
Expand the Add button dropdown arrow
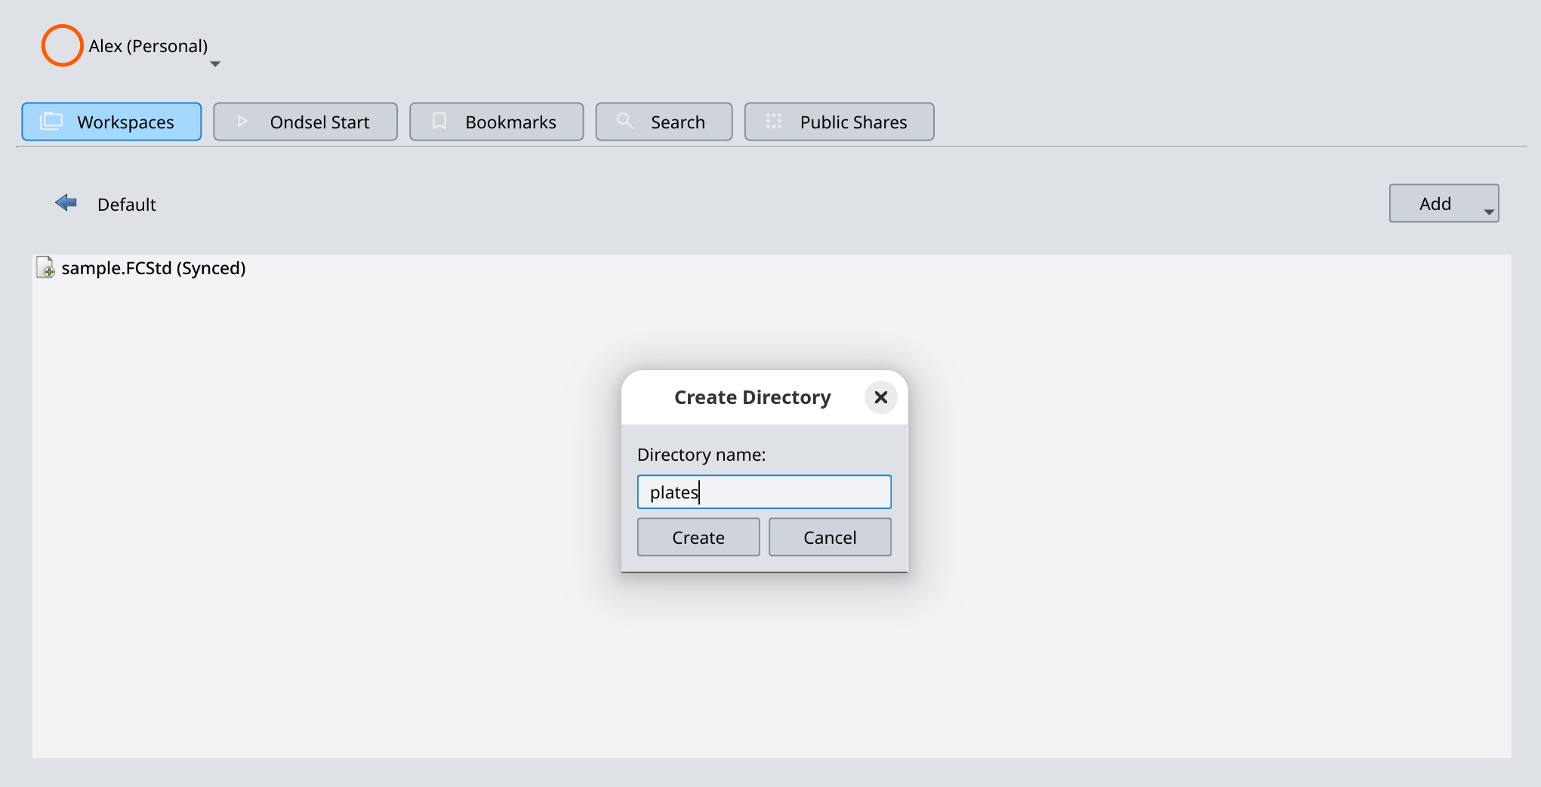coord(1489,212)
